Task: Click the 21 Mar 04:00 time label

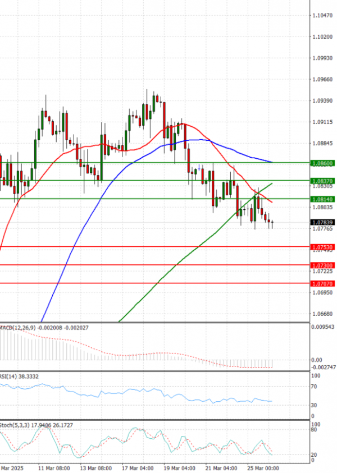Action: pyautogui.click(x=221, y=468)
